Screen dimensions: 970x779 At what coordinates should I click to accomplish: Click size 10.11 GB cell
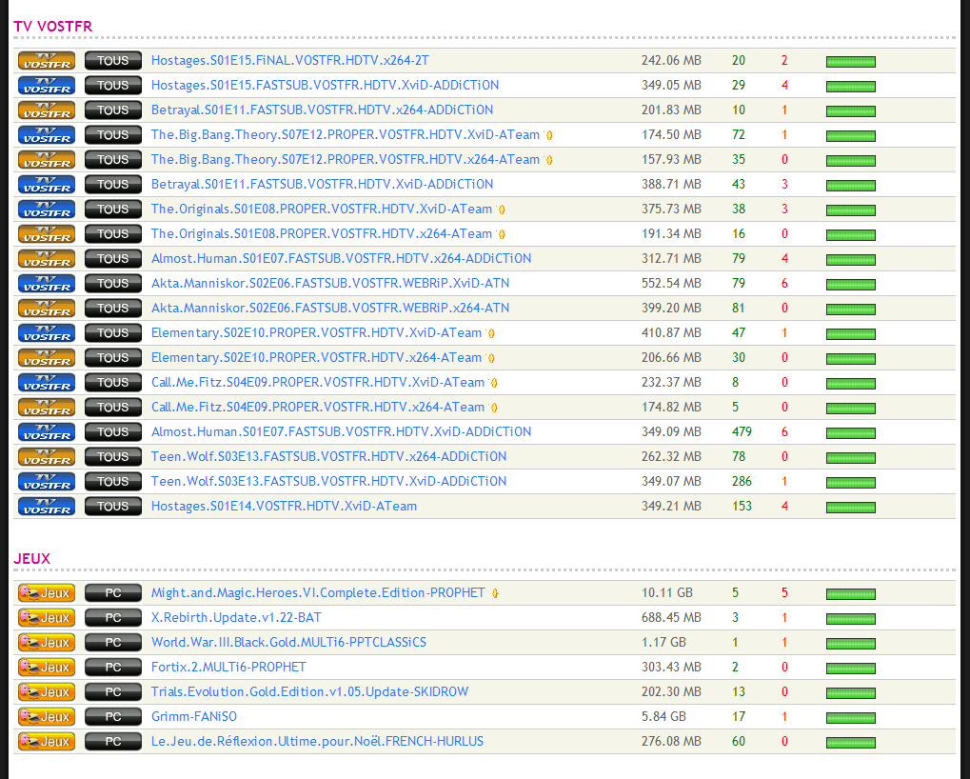(667, 592)
